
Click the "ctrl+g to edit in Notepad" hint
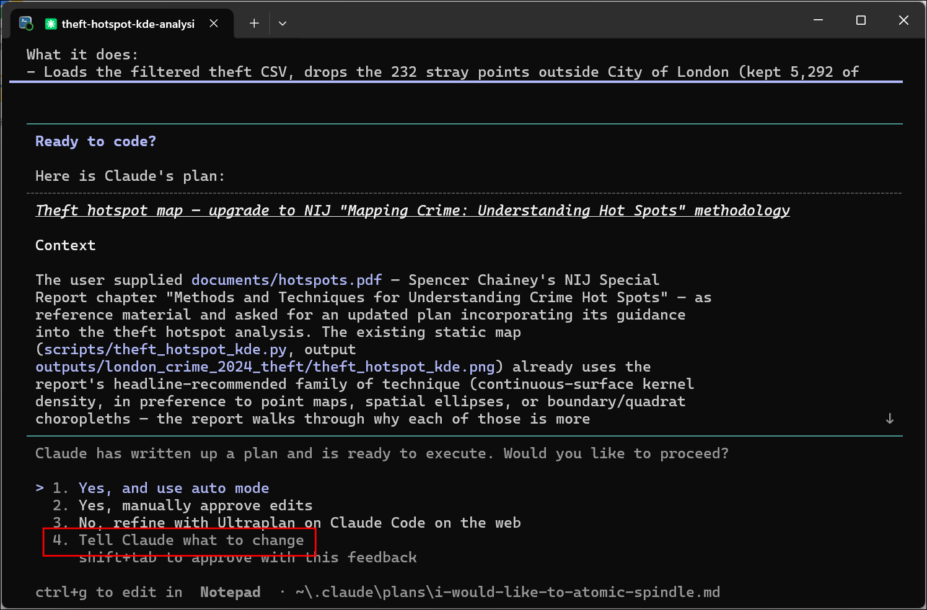[x=148, y=592]
